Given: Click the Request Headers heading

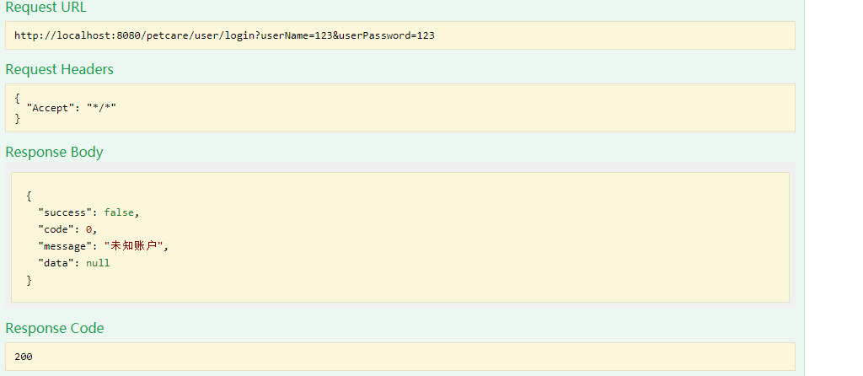Looking at the screenshot, I should click(60, 69).
